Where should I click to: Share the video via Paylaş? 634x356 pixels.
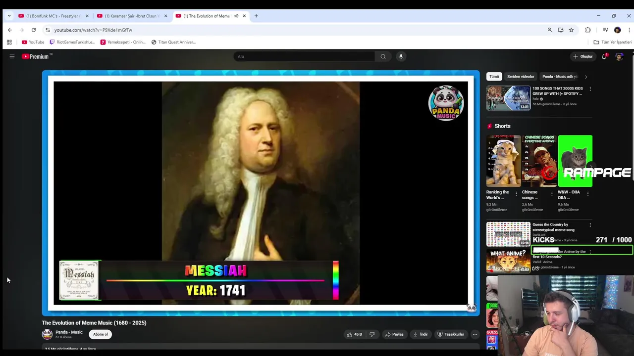(x=394, y=334)
